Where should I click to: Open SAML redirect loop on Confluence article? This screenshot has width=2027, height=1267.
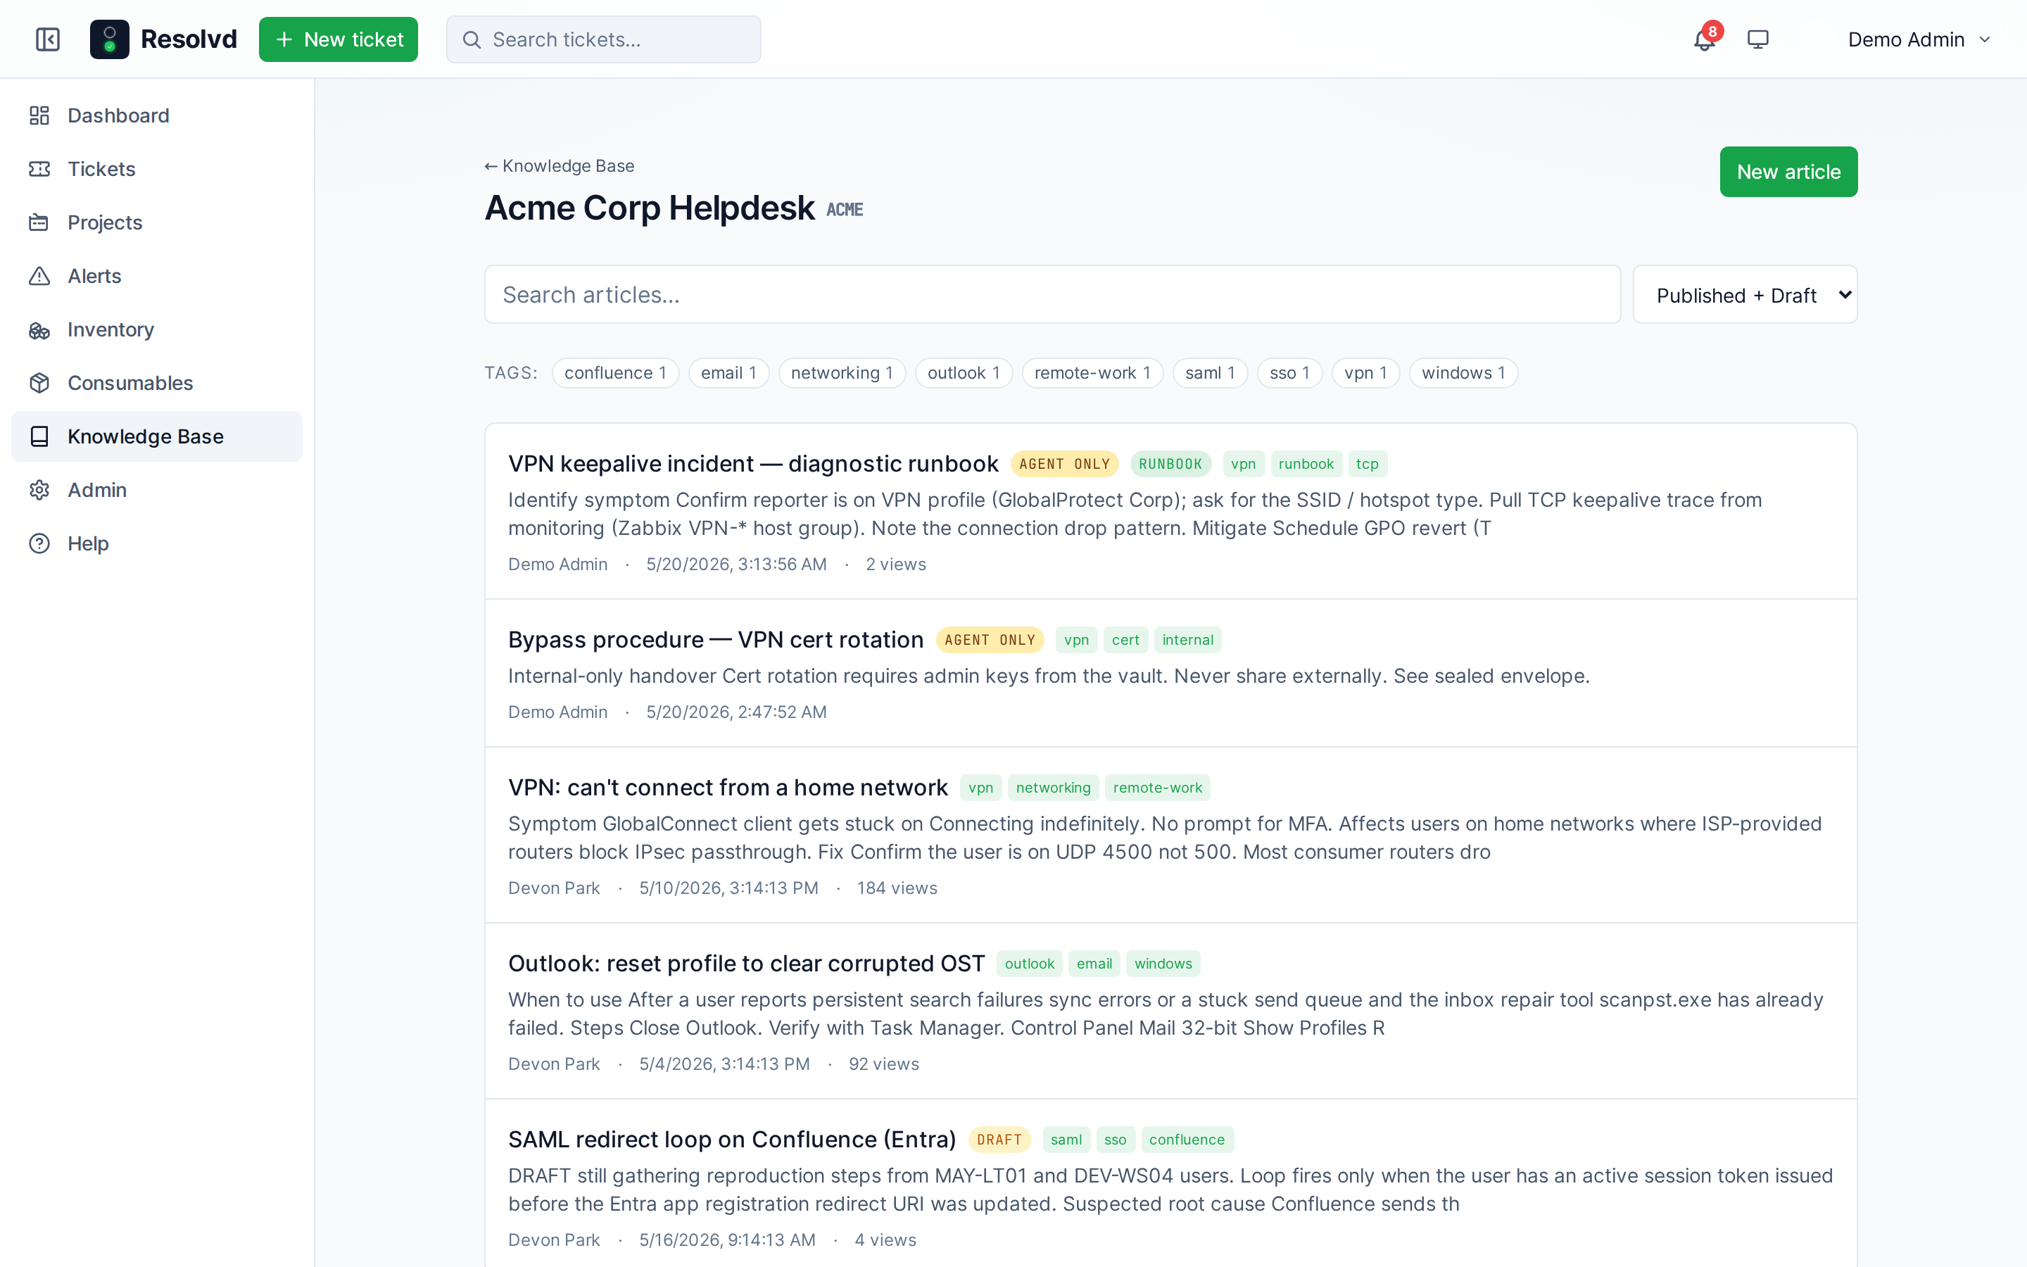tap(732, 1140)
